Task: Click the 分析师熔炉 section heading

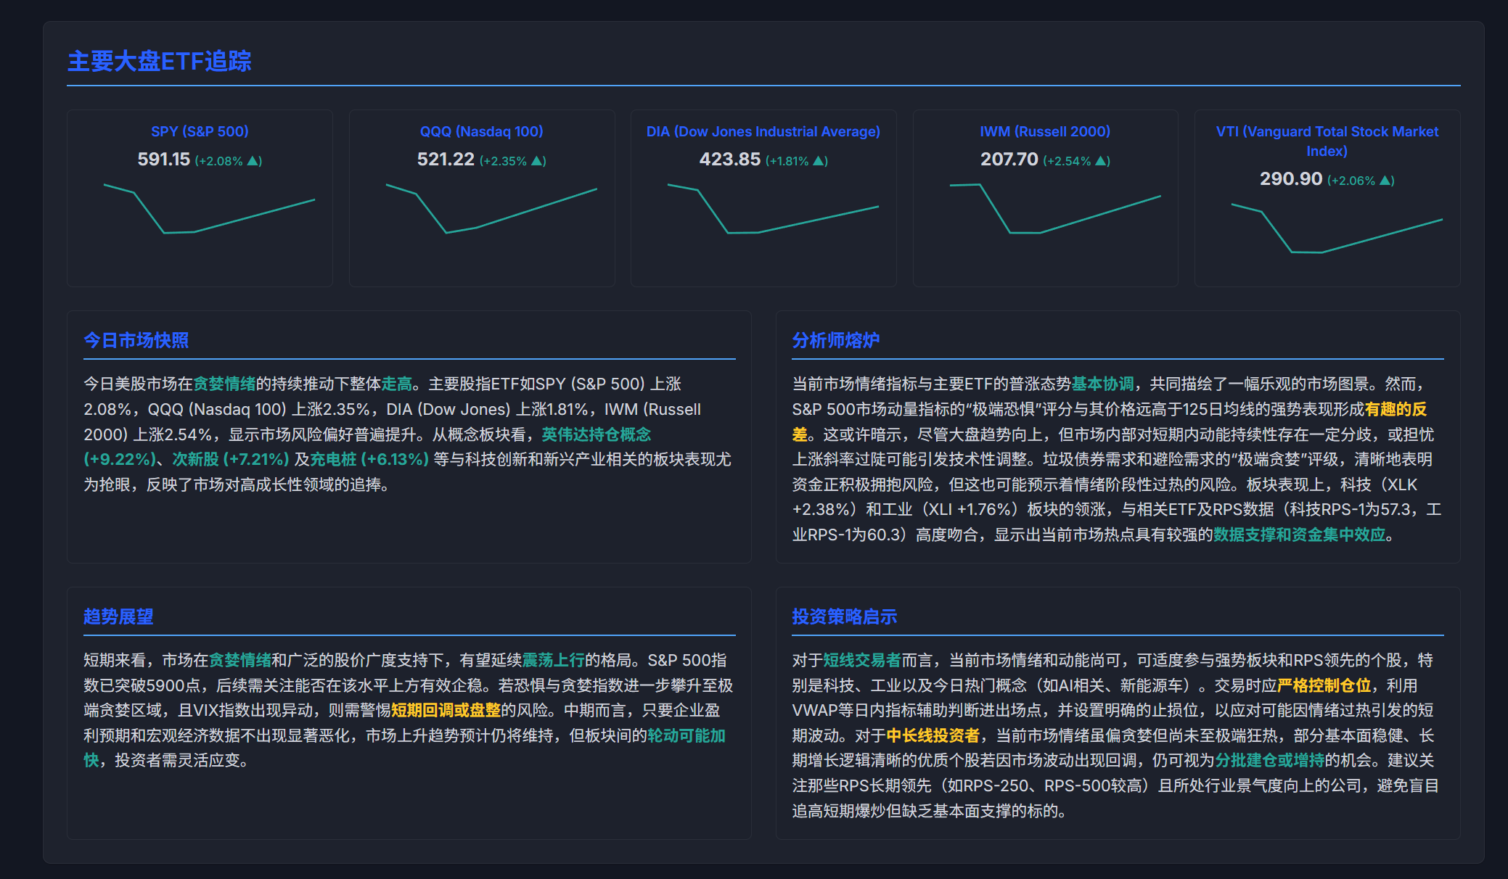Action: click(x=836, y=340)
